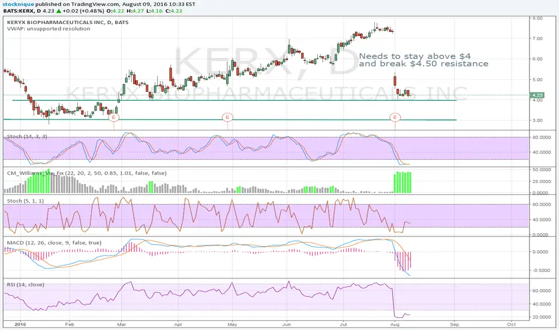Click the Jul label on time axis
559x330 pixels.
point(343,324)
